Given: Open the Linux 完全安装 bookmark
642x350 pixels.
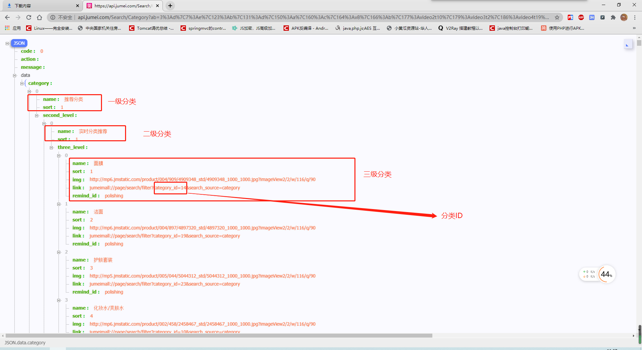Looking at the screenshot, I should [x=49, y=28].
